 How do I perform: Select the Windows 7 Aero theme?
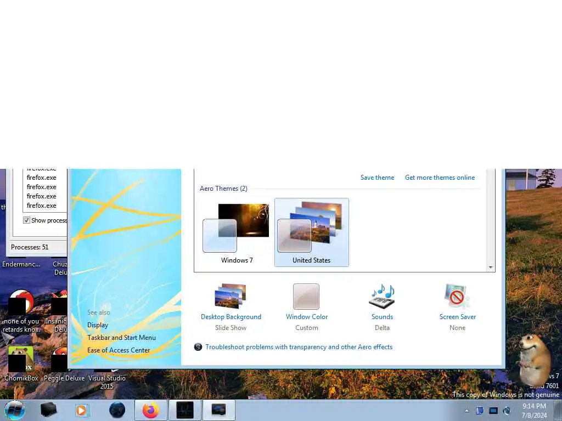(236, 233)
